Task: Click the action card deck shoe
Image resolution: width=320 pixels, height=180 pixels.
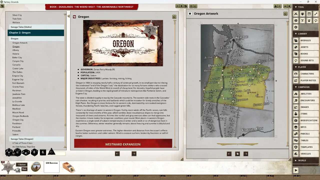Action: point(69,167)
